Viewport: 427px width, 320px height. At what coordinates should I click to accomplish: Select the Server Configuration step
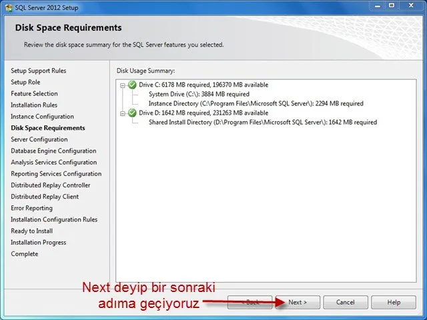tap(39, 139)
